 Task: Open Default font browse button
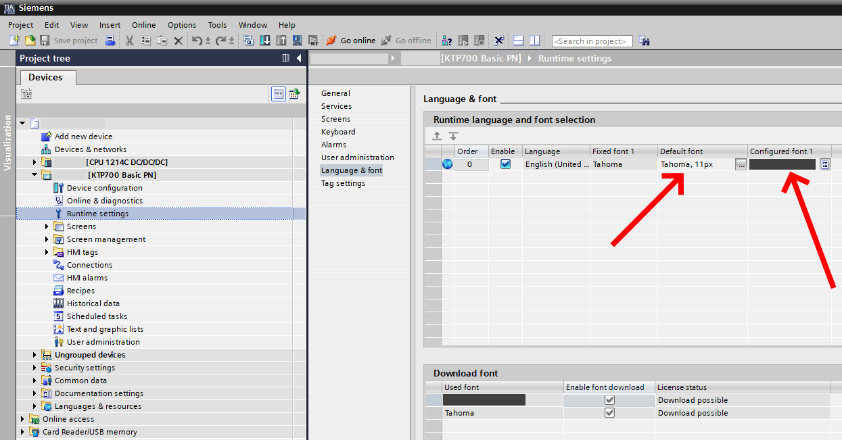click(x=741, y=164)
